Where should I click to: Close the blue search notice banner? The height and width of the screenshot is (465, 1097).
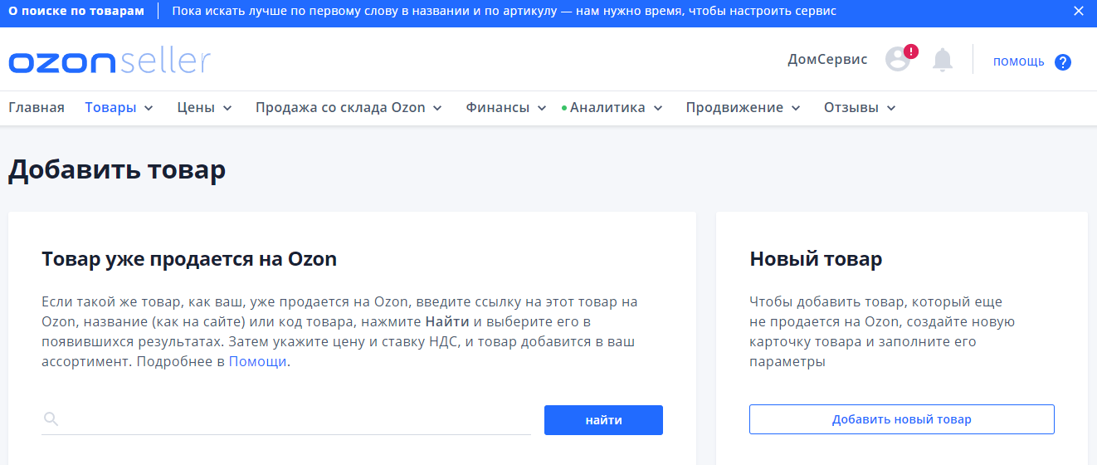(1078, 11)
